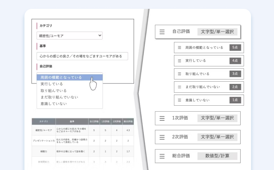Click the 基準 column header in the table
This screenshot has height=170, width=274.
(72, 122)
